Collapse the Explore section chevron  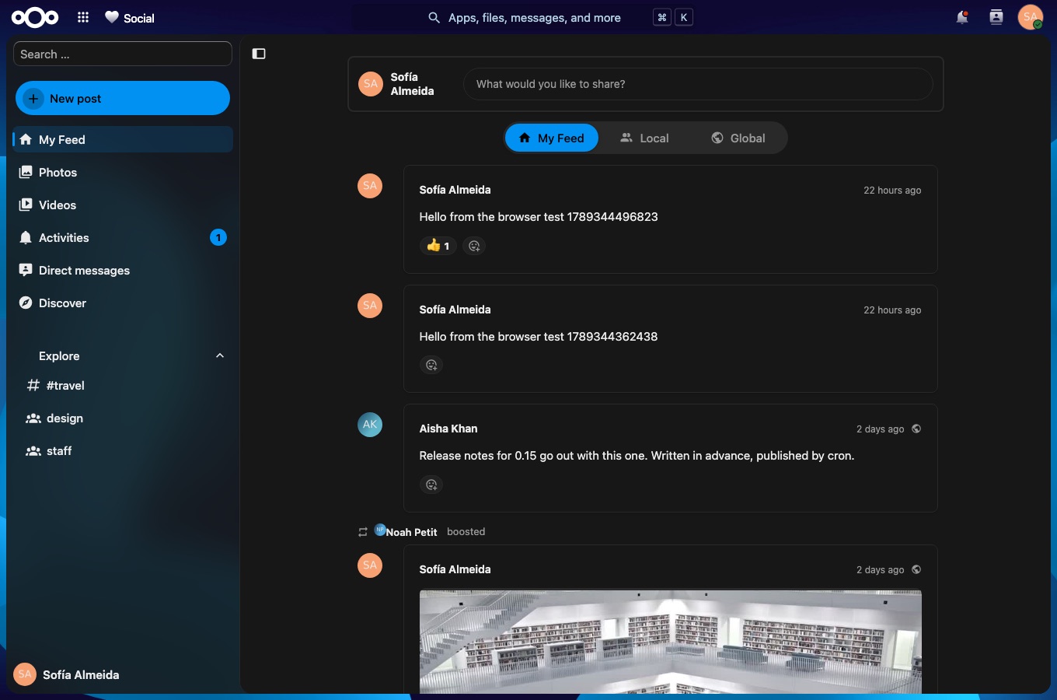[x=220, y=355]
